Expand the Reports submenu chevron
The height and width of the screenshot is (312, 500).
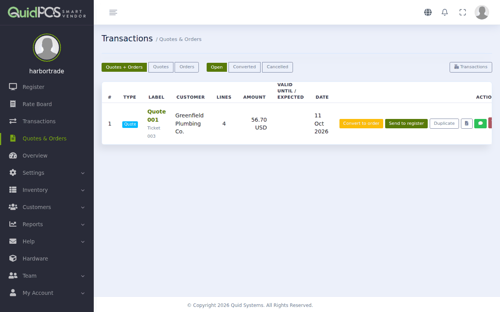(83, 224)
